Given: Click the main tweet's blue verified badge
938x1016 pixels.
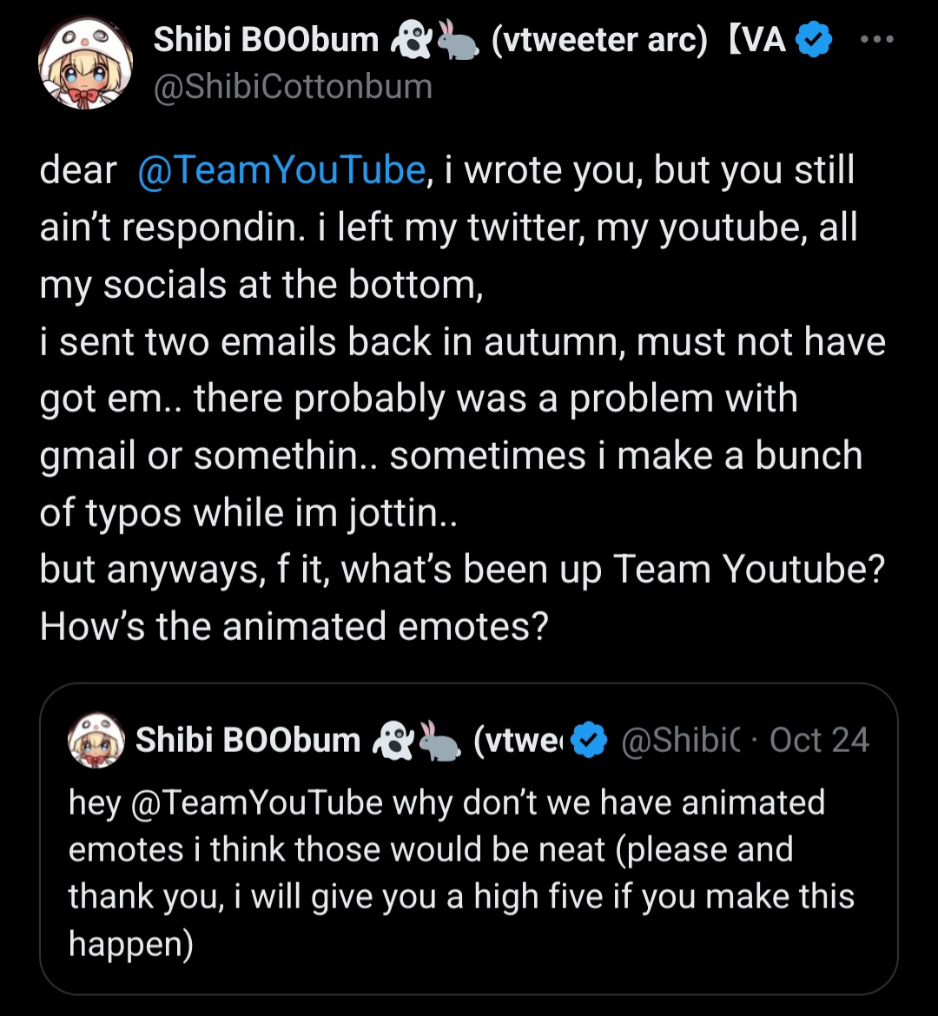Looking at the screenshot, I should (x=814, y=40).
